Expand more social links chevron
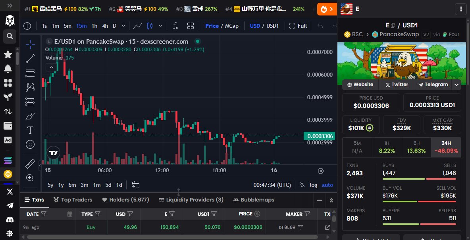The height and width of the screenshot is (240, 470). pos(456,85)
